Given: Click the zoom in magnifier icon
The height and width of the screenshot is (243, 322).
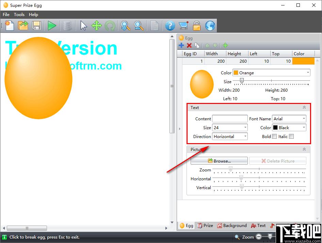Looking at the screenshot, I should (x=125, y=26).
